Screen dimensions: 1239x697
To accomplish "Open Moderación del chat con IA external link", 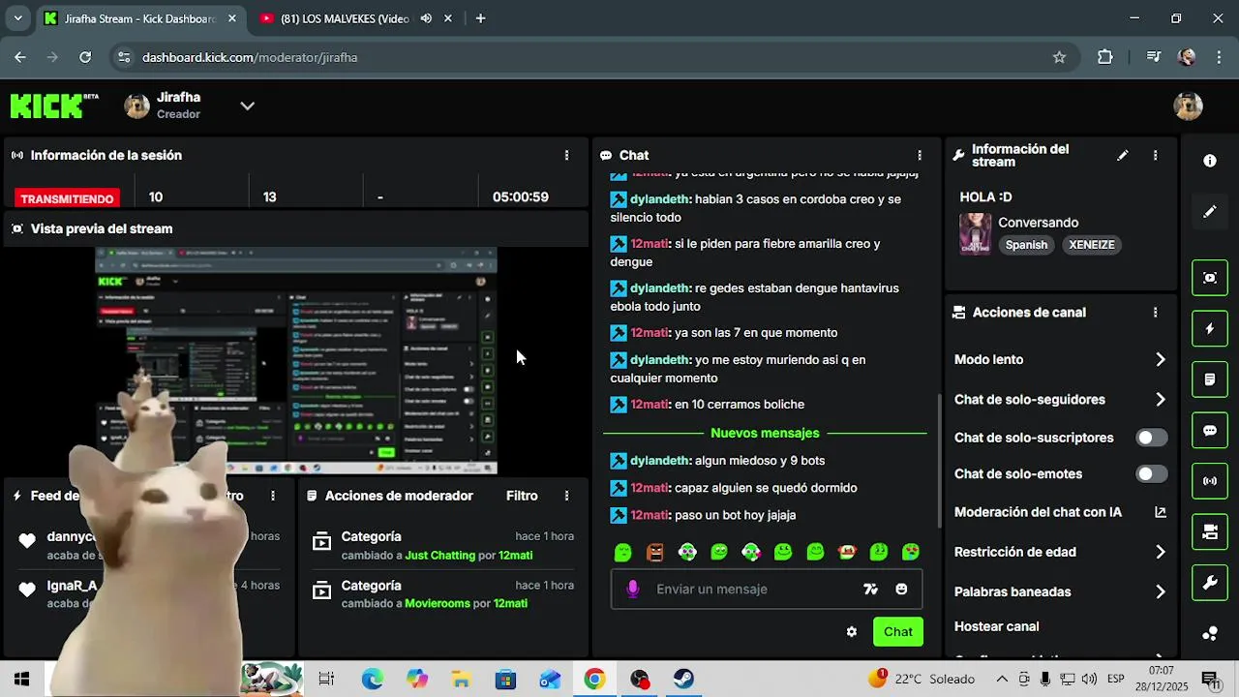I will pyautogui.click(x=1161, y=512).
